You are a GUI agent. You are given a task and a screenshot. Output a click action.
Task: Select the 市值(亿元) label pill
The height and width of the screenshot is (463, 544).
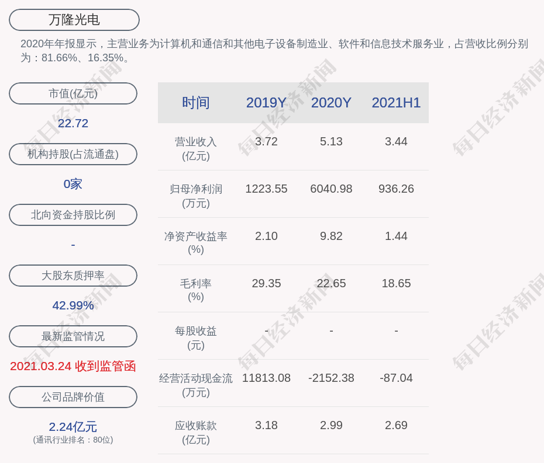(x=73, y=93)
